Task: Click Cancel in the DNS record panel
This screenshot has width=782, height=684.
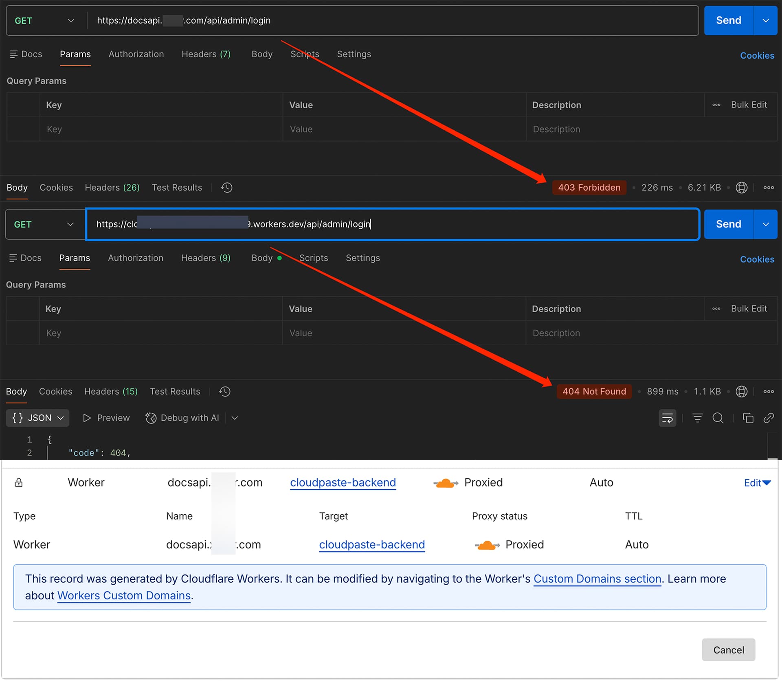Action: tap(728, 650)
